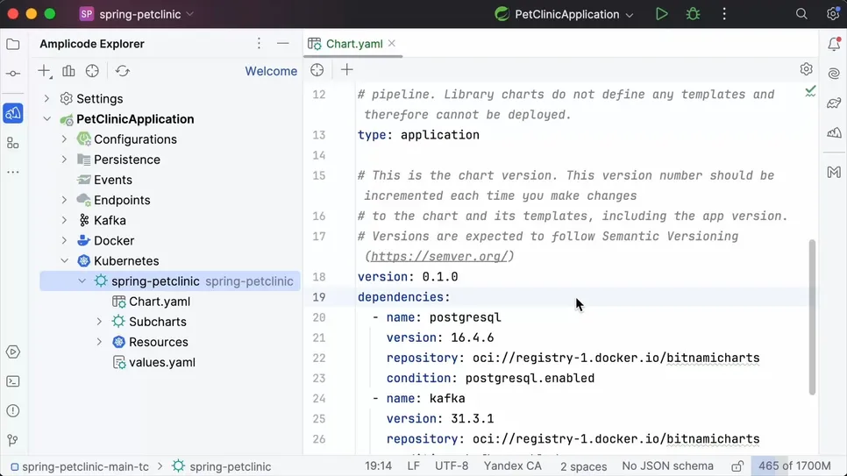Click the add plus icon in Amplicode Explorer
Image resolution: width=847 pixels, height=476 pixels.
(x=45, y=71)
